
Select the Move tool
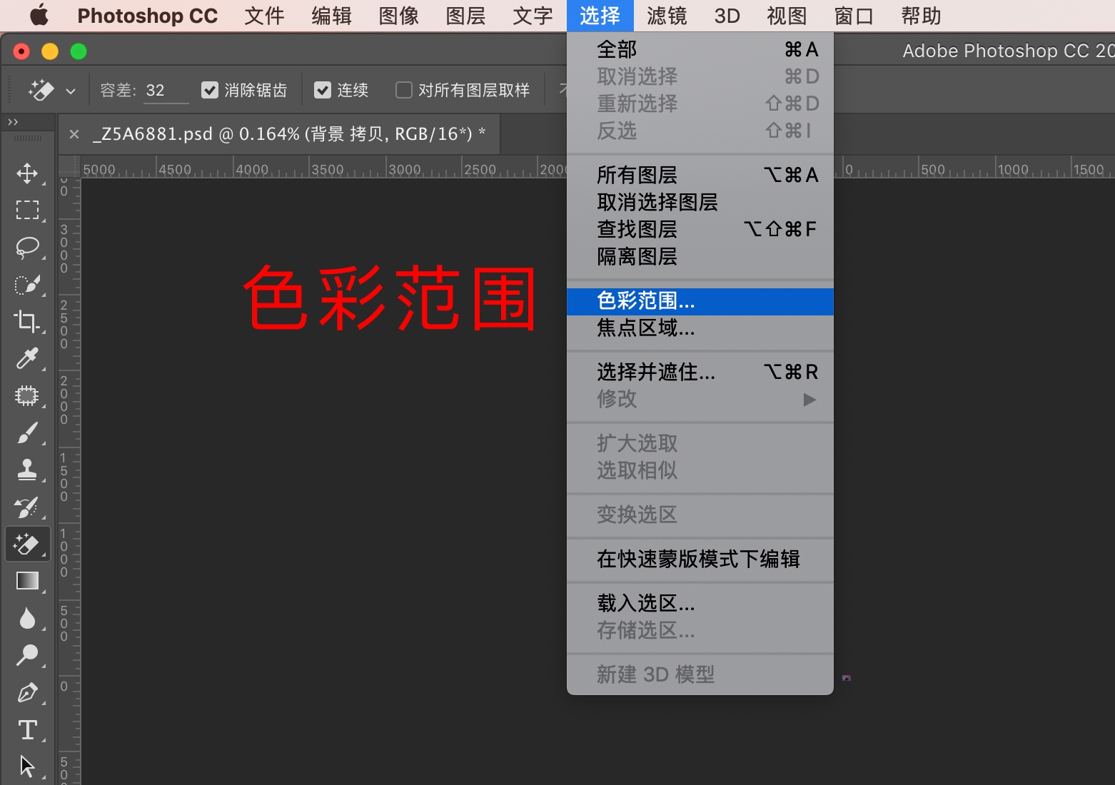pyautogui.click(x=28, y=172)
